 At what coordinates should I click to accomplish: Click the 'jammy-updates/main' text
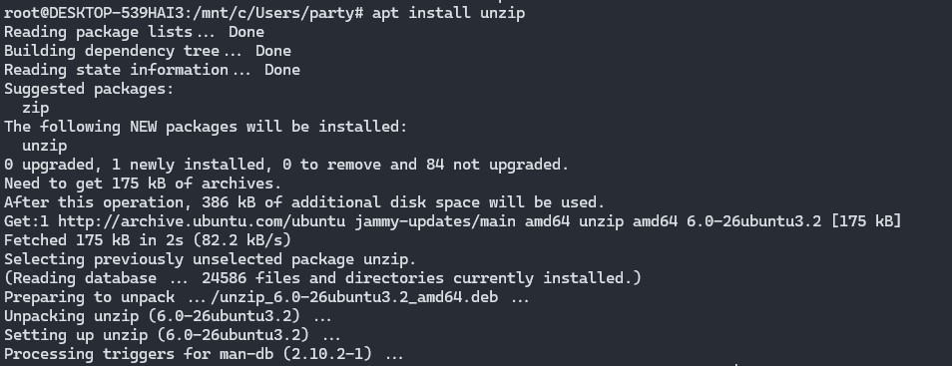435,221
